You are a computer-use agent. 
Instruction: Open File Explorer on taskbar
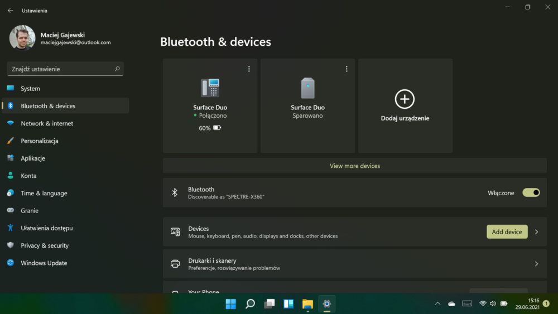pos(308,304)
